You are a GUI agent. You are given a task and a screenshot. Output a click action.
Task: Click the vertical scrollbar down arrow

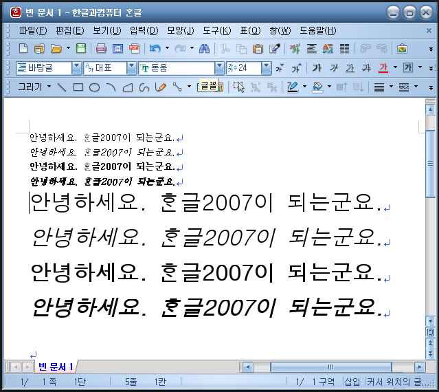coord(430,321)
